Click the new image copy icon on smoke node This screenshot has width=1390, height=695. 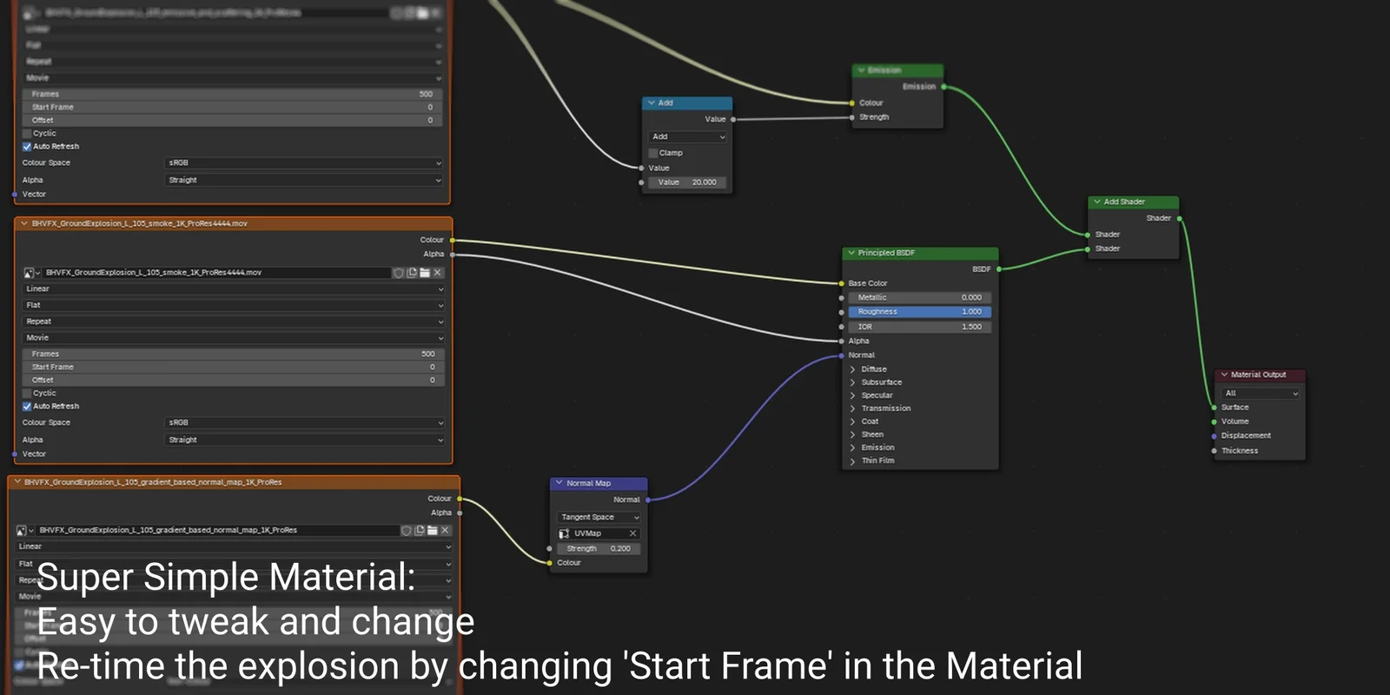click(x=412, y=273)
